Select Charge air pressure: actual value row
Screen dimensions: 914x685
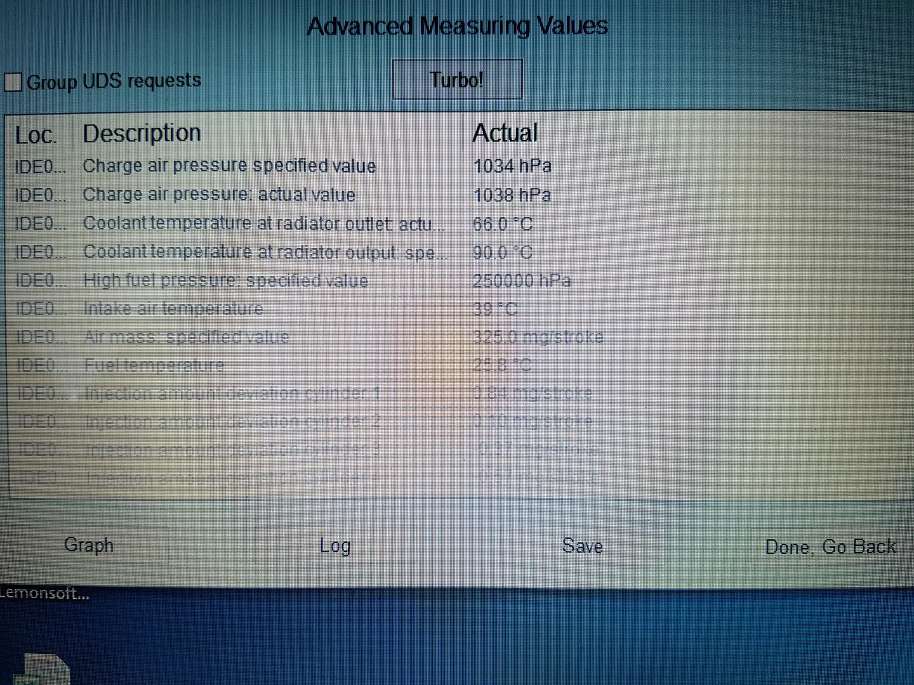point(219,195)
